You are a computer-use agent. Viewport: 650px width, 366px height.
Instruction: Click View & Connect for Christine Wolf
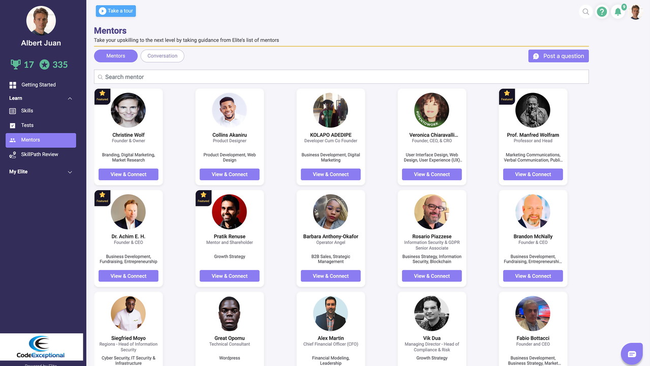click(x=129, y=174)
